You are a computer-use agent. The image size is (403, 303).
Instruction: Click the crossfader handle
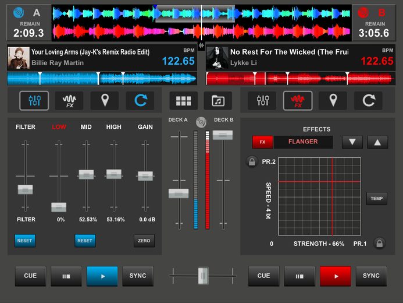tap(203, 276)
